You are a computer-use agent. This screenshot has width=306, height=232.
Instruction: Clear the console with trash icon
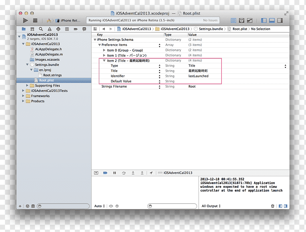273,206
